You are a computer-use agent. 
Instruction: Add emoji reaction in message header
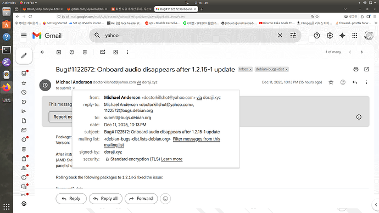[343, 82]
